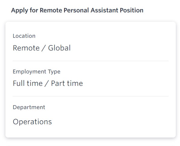Click the word Apply in the heading
This screenshot has height=146, width=180.
[x=20, y=11]
